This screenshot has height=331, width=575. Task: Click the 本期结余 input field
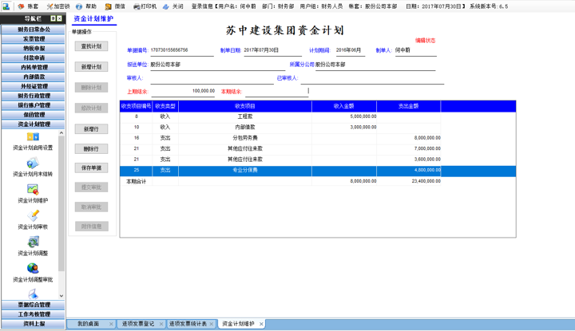(277, 92)
